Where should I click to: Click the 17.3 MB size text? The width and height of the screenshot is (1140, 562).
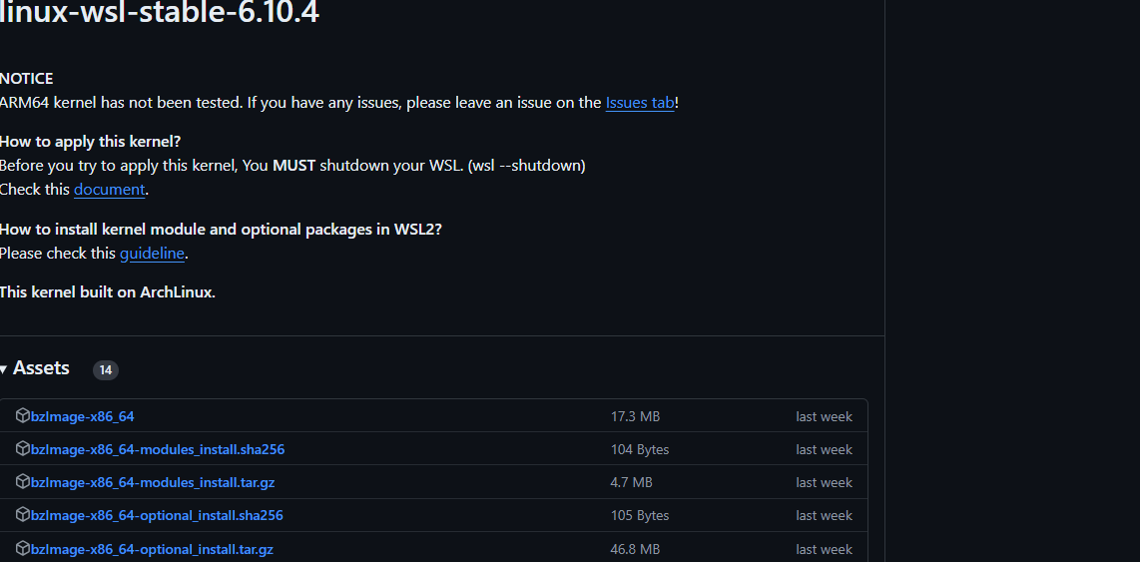pyautogui.click(x=636, y=416)
